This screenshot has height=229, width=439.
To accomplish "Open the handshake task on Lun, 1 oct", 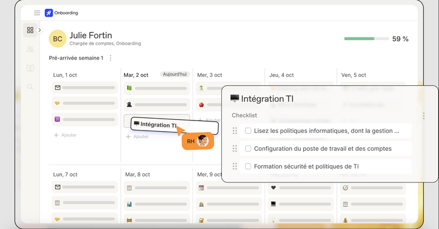I will point(84,103).
